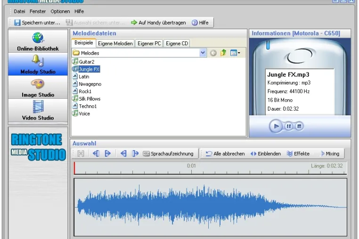Select Melody Studio in sidebar
This screenshot has width=359, height=239.
(x=38, y=64)
